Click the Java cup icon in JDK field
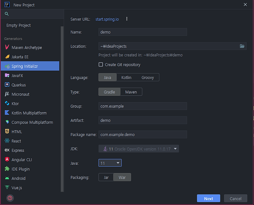 click(x=105, y=149)
